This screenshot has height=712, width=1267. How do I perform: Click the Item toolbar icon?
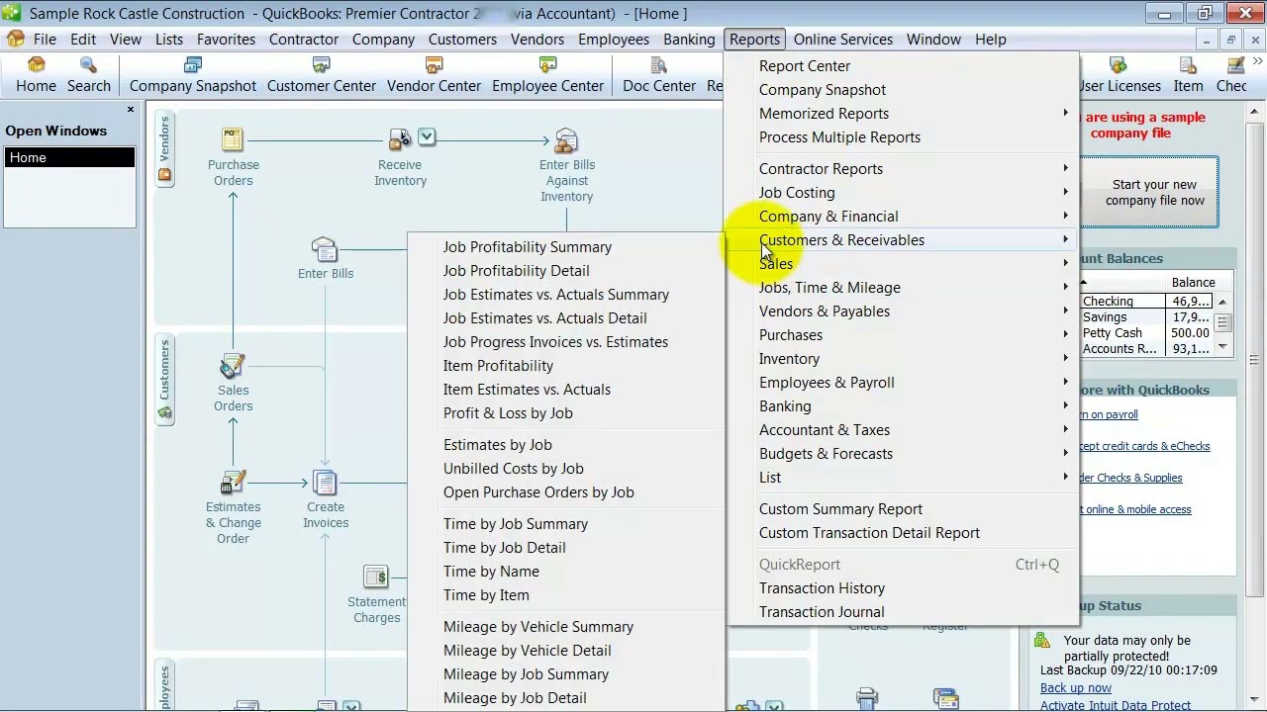click(x=1188, y=75)
